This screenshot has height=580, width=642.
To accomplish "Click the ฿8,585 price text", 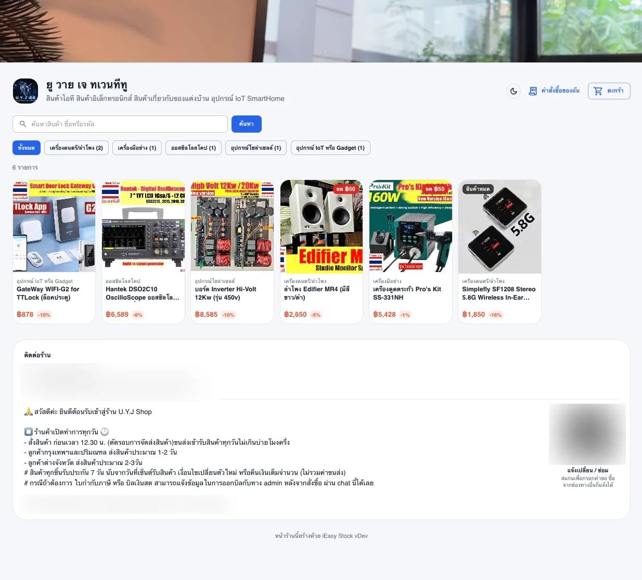I will [x=206, y=315].
